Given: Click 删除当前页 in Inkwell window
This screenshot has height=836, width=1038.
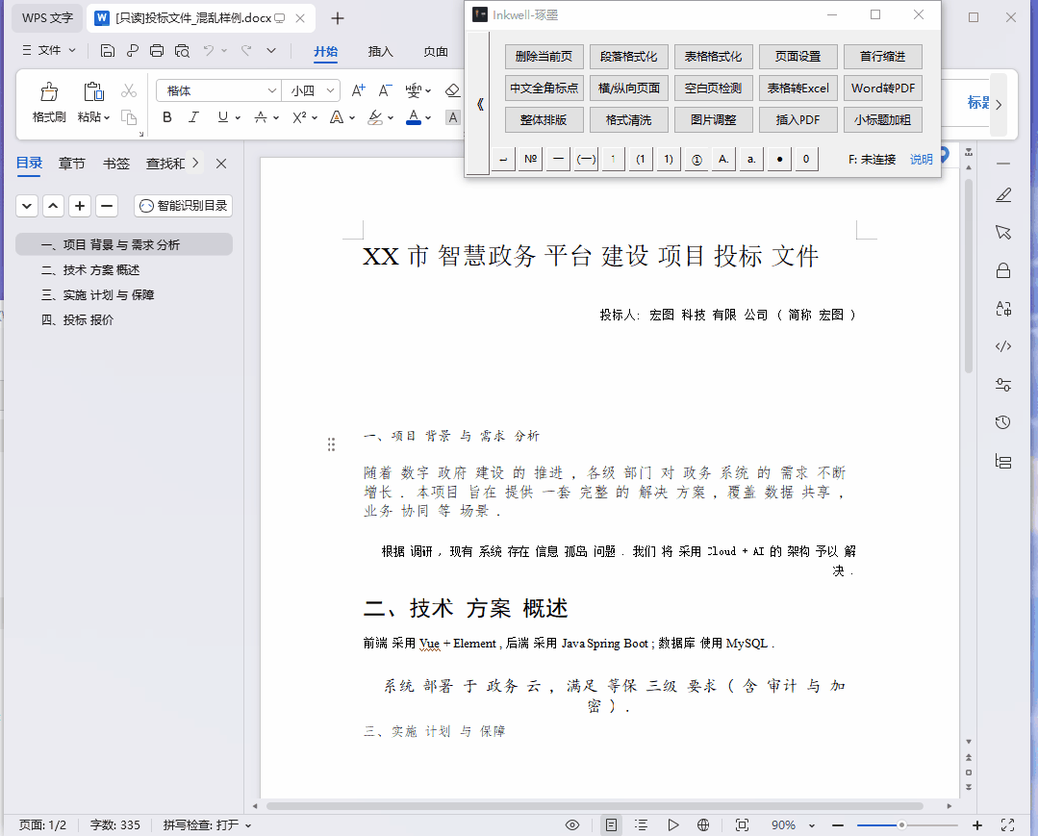Looking at the screenshot, I should click(x=544, y=57).
